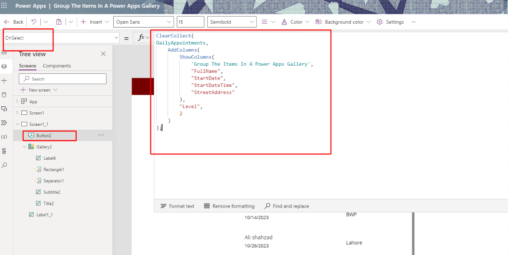Open the Media panel icon
The image size is (508, 255).
[x=5, y=109]
